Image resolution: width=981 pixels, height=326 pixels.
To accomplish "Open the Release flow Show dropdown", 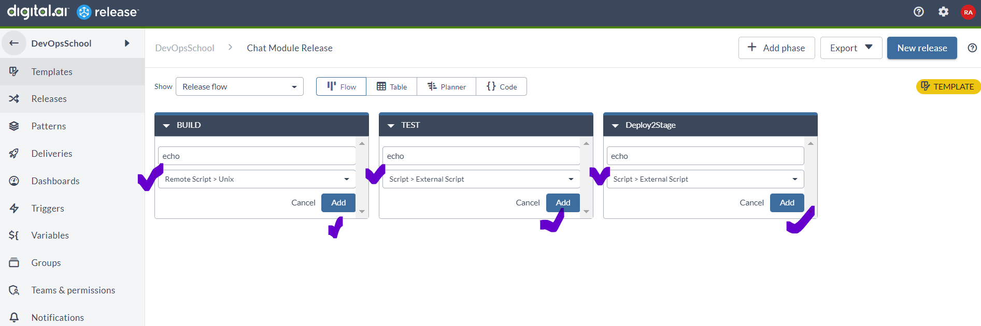I will 239,86.
